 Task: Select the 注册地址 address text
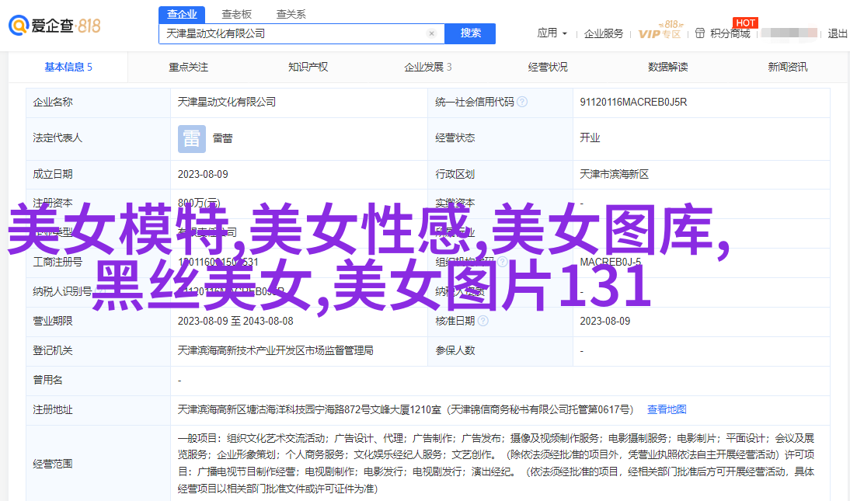[x=405, y=410]
